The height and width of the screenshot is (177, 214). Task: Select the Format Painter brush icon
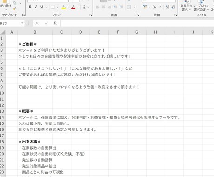(14, 9)
